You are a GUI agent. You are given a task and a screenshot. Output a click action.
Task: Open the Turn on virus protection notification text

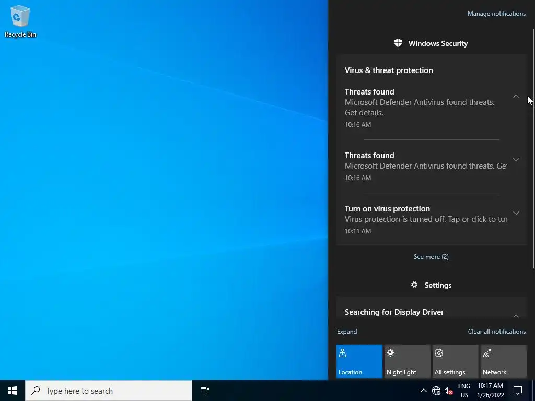425,219
